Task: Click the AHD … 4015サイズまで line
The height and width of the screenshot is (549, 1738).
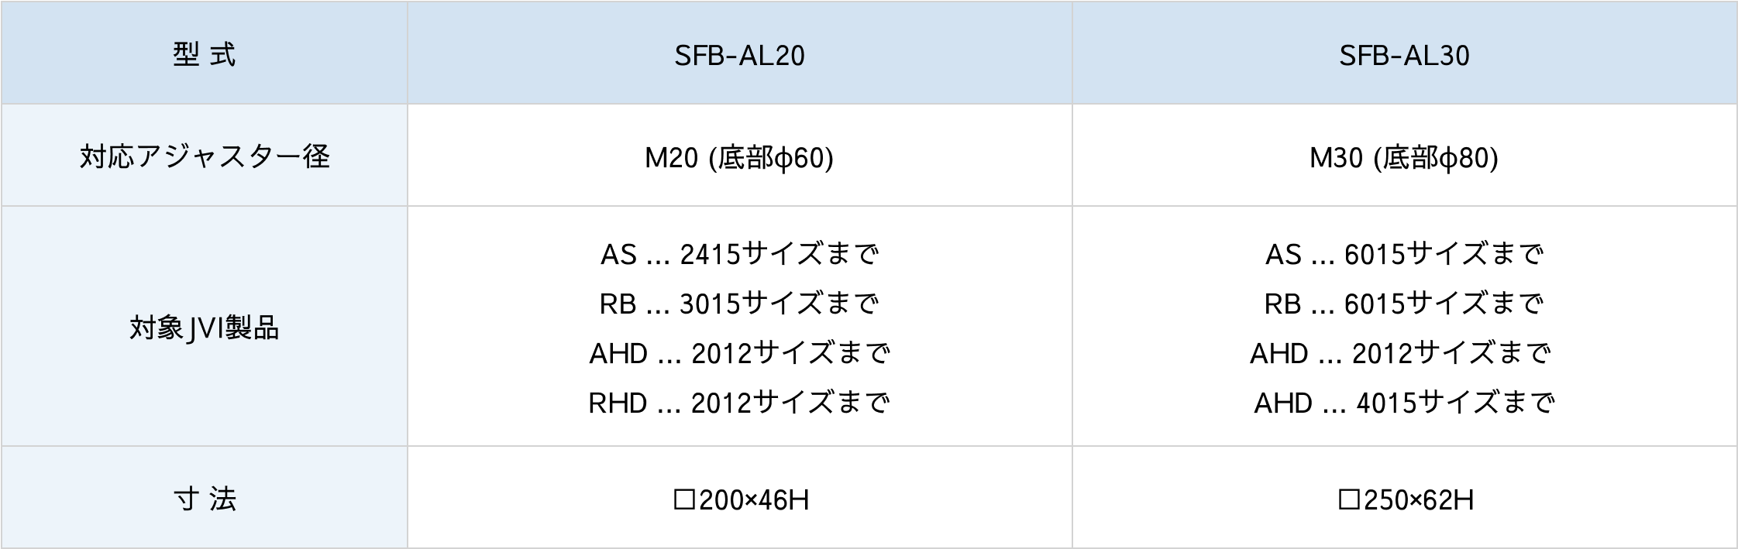Action: click(x=1404, y=403)
